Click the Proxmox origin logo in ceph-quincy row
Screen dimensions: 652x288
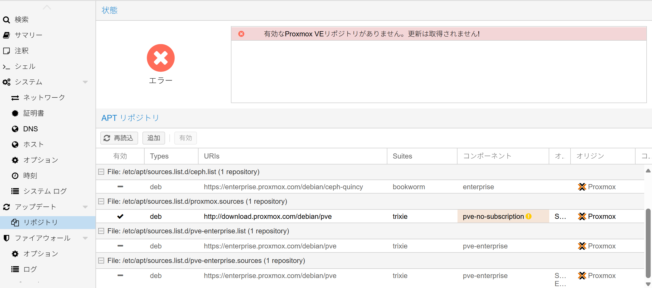click(x=582, y=187)
